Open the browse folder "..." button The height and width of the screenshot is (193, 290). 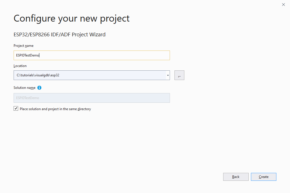tap(179, 75)
